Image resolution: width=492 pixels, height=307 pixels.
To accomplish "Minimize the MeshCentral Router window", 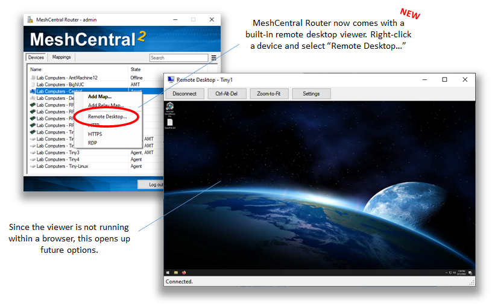I will coord(175,19).
